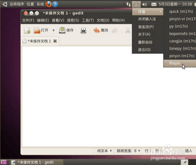Save the document with the Save icon

66,30
